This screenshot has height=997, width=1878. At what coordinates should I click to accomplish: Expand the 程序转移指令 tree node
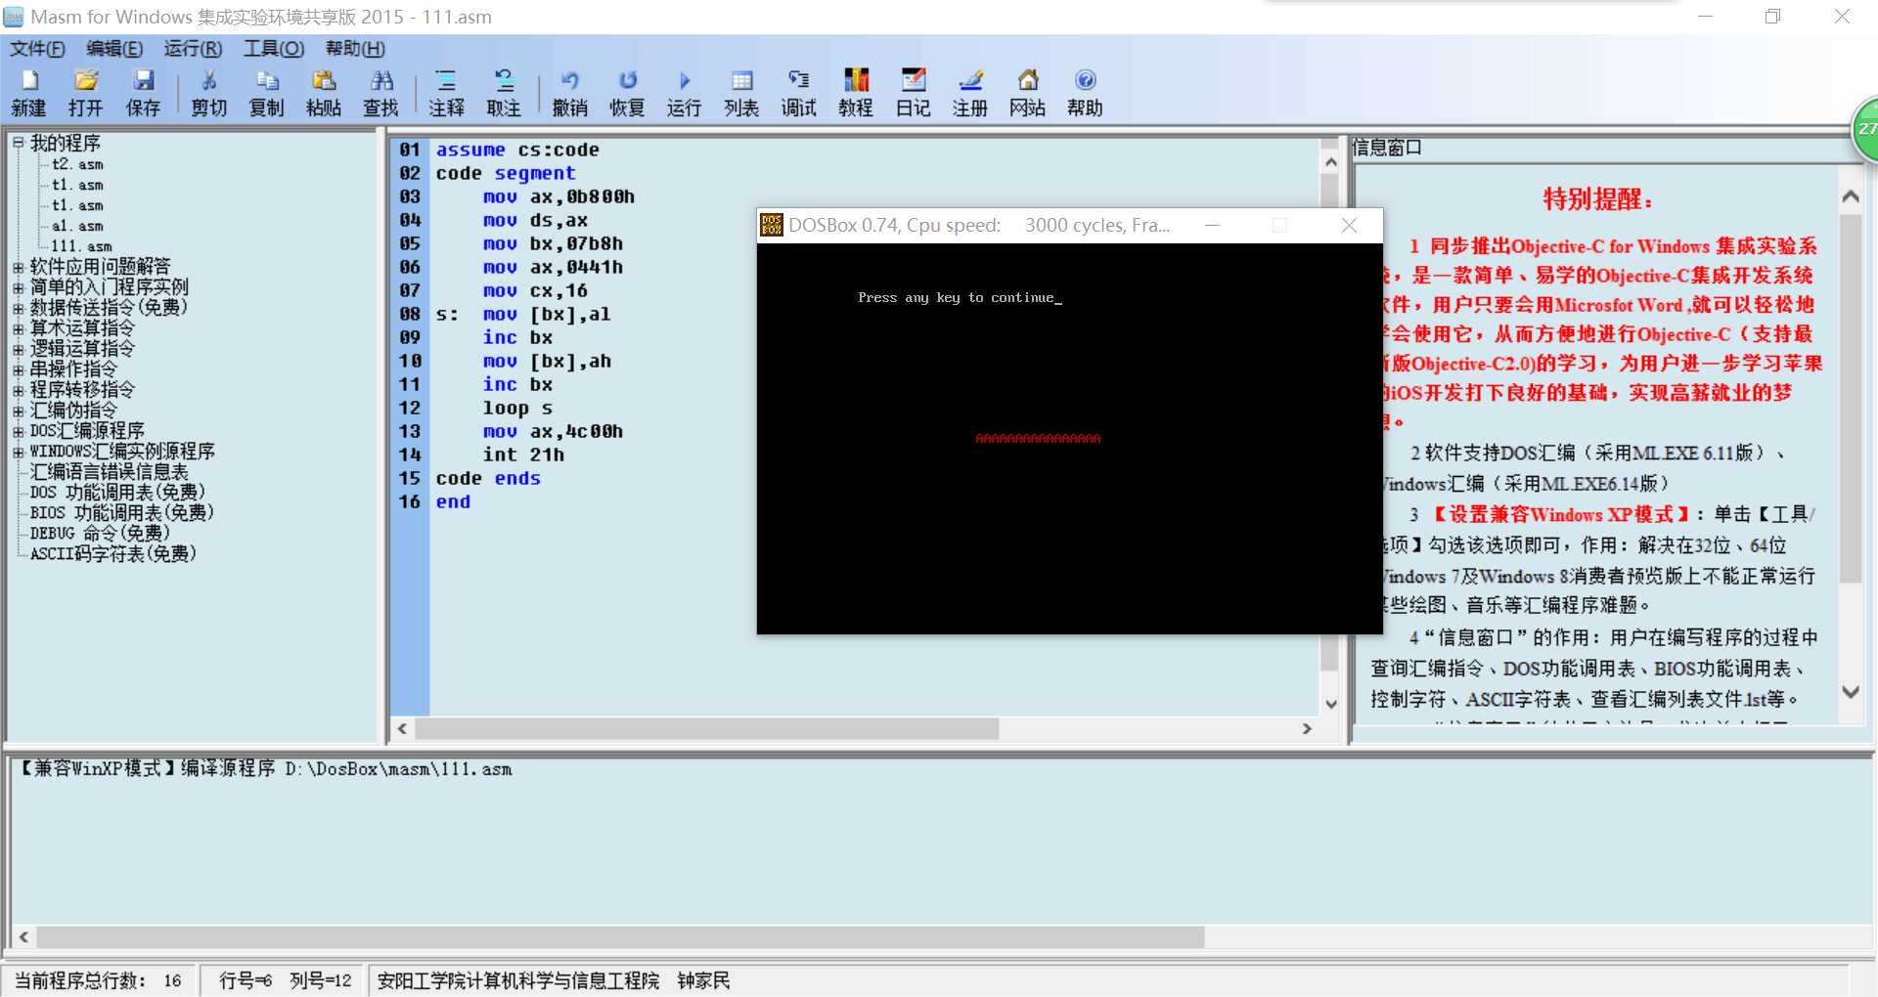tap(18, 390)
